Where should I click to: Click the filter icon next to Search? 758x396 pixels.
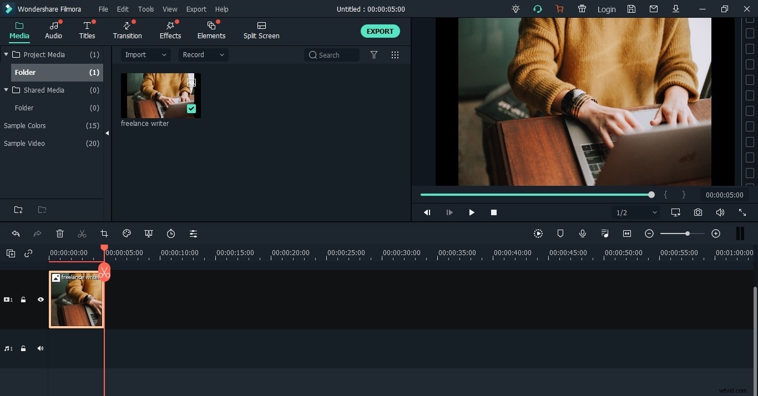click(x=374, y=55)
